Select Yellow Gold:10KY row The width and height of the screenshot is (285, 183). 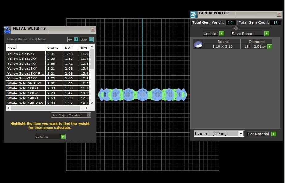pos(48,59)
